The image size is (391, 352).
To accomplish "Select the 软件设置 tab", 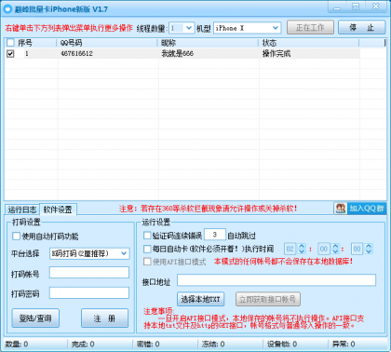I will (x=58, y=210).
